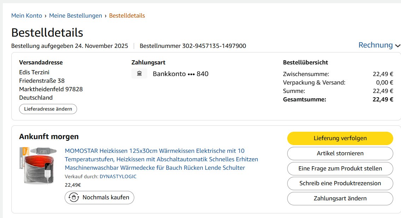Click the Bestelldetails page heading

[x=47, y=32]
